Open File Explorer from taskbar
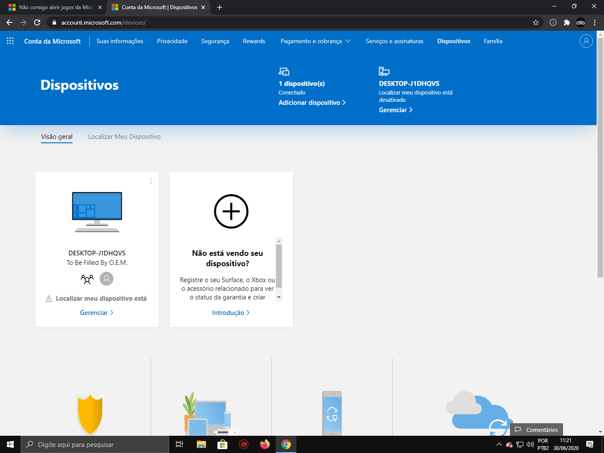This screenshot has width=604, height=453. coord(201,444)
